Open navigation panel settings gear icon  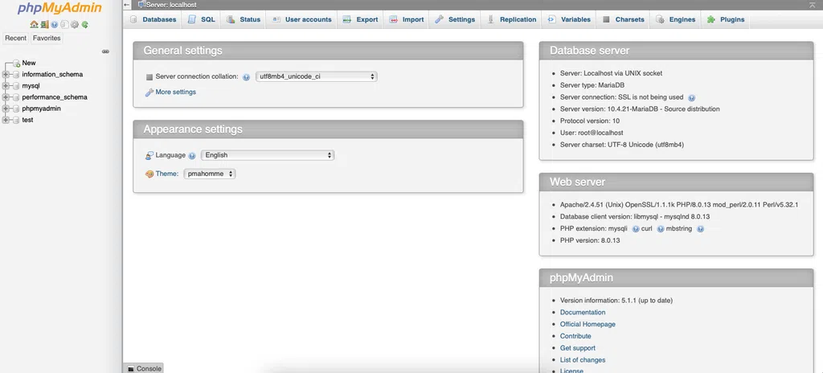pos(75,24)
